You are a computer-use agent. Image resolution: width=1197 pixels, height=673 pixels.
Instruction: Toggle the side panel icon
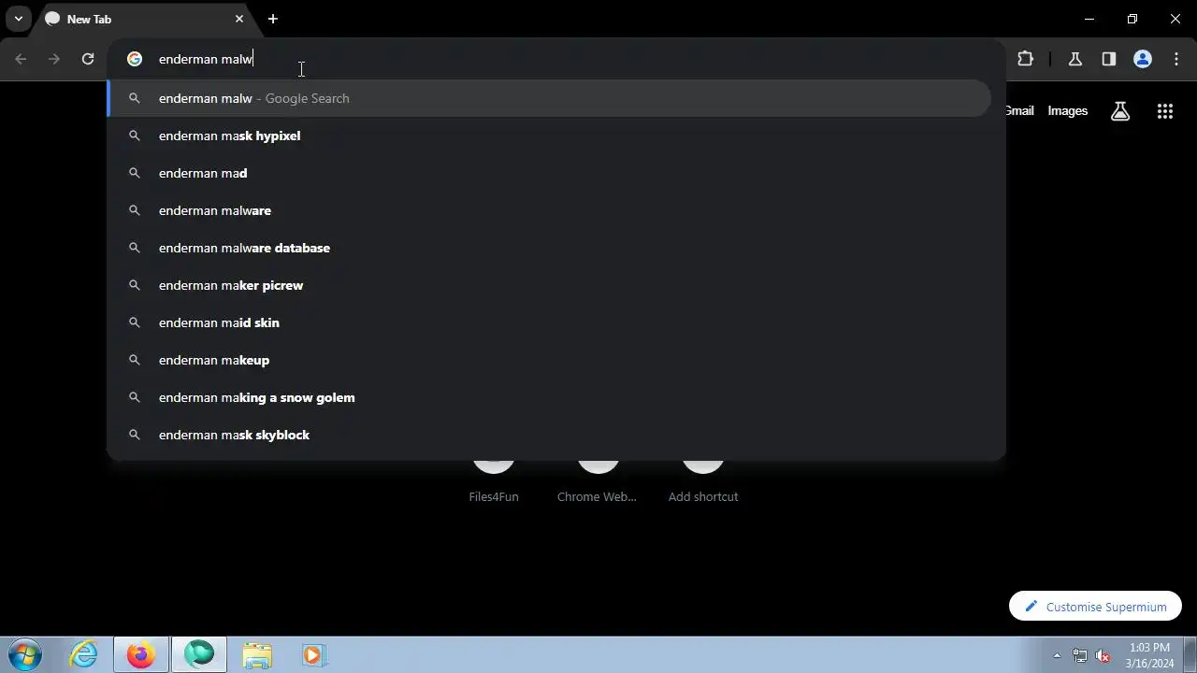[1108, 59]
